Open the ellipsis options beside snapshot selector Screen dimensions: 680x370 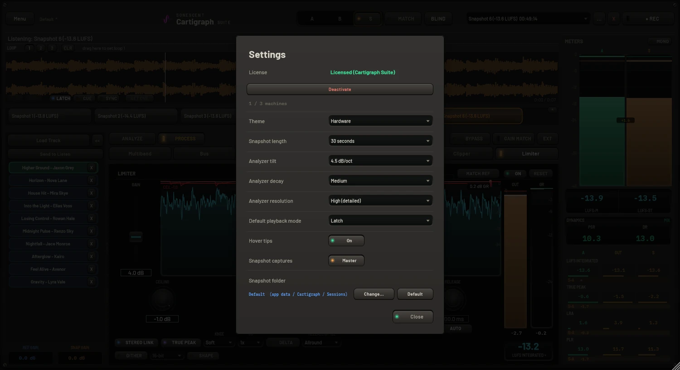click(599, 19)
